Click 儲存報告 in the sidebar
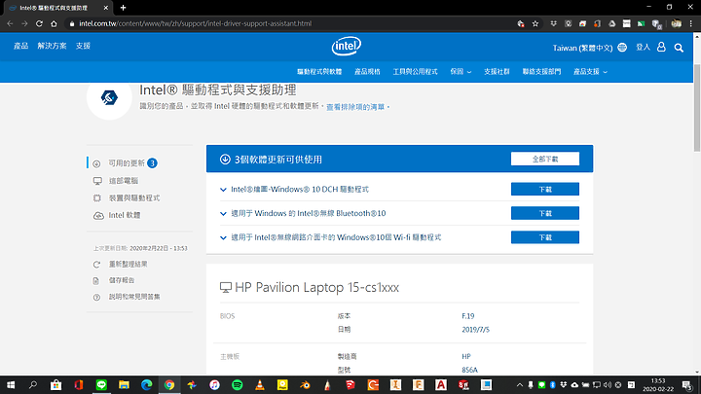Image resolution: width=701 pixels, height=394 pixels. click(122, 280)
